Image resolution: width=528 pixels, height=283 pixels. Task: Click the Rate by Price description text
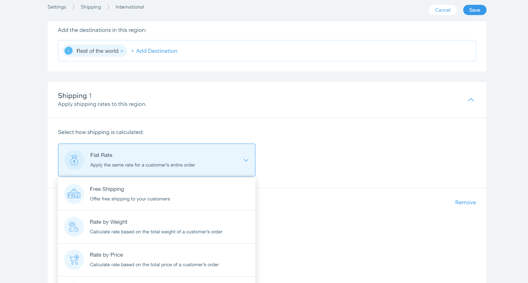pyautogui.click(x=154, y=264)
